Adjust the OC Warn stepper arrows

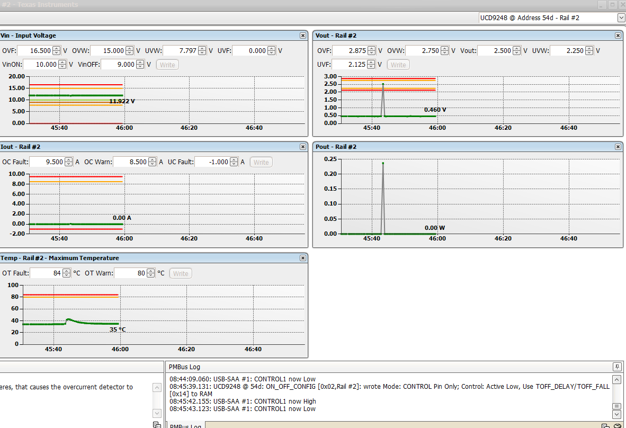pos(153,162)
